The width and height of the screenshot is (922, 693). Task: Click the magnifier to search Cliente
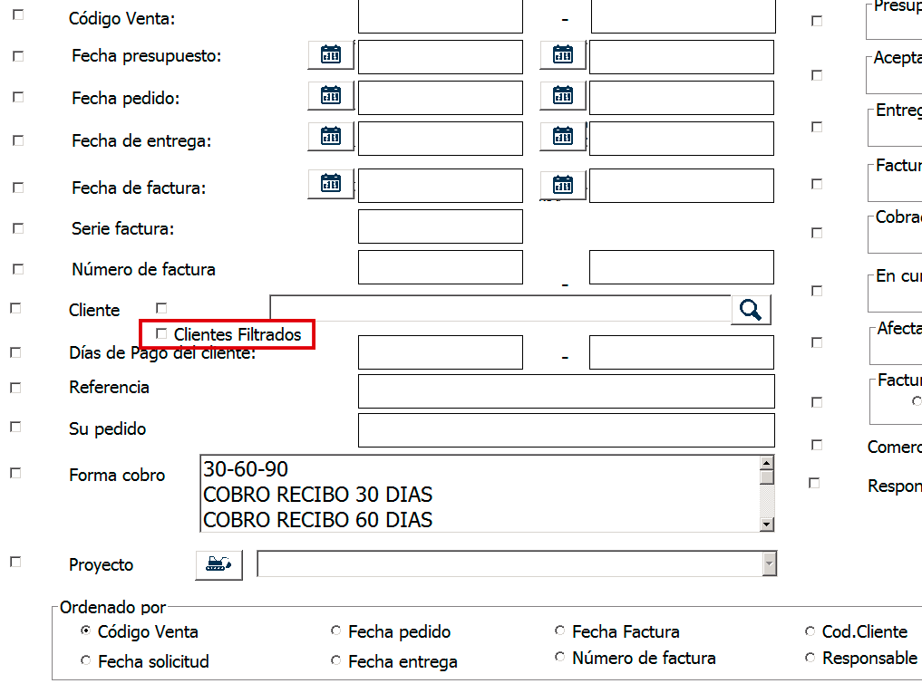[x=751, y=310]
